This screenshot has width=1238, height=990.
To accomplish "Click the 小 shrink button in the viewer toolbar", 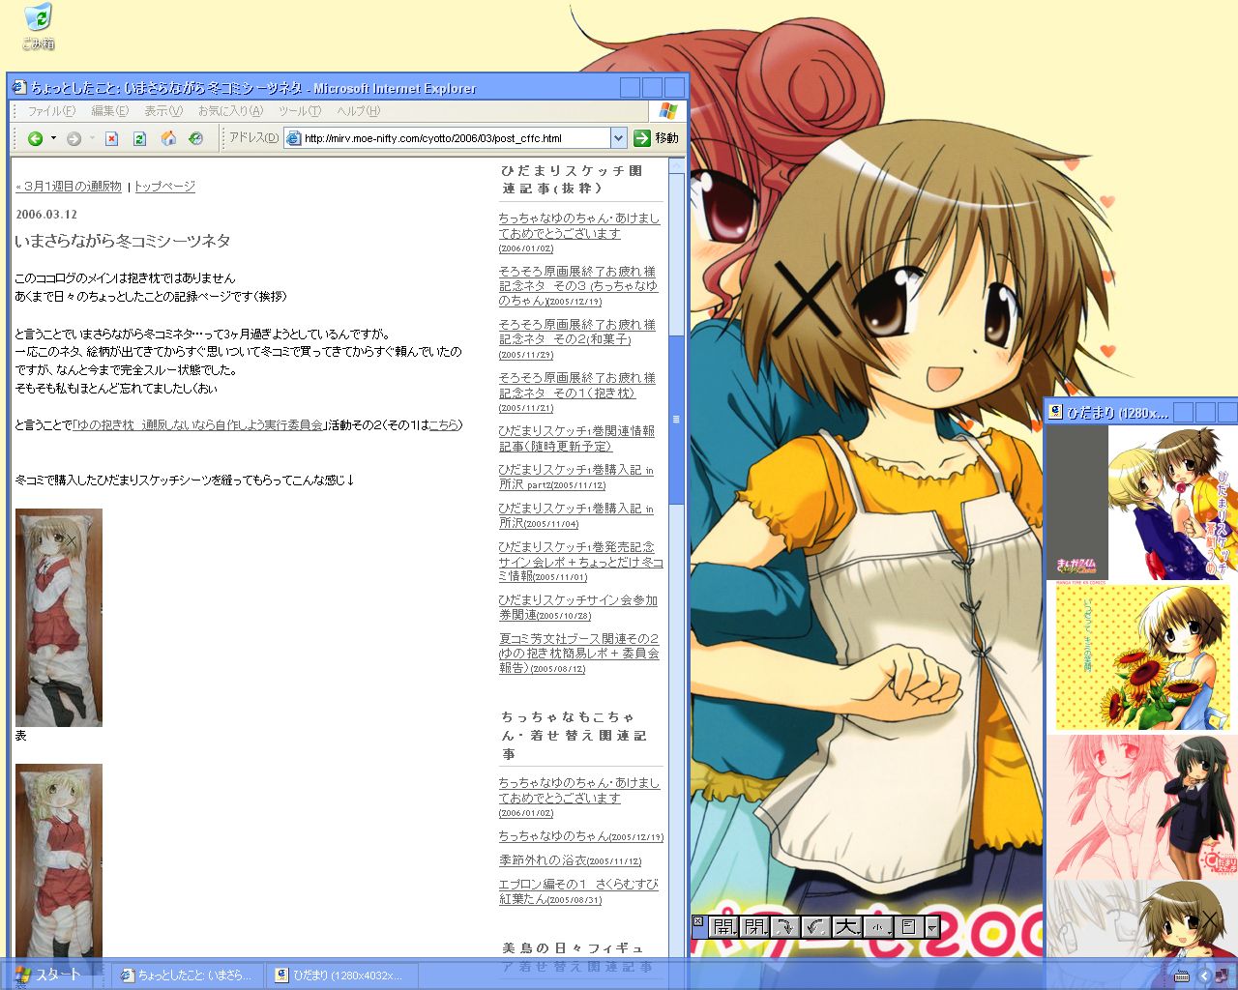I will pos(877,927).
